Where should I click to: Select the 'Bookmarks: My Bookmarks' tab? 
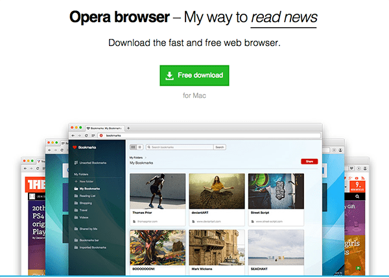(104, 128)
